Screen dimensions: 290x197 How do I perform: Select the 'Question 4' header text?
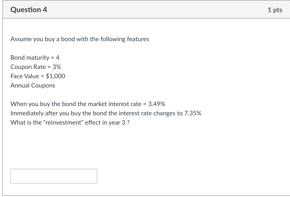(28, 10)
